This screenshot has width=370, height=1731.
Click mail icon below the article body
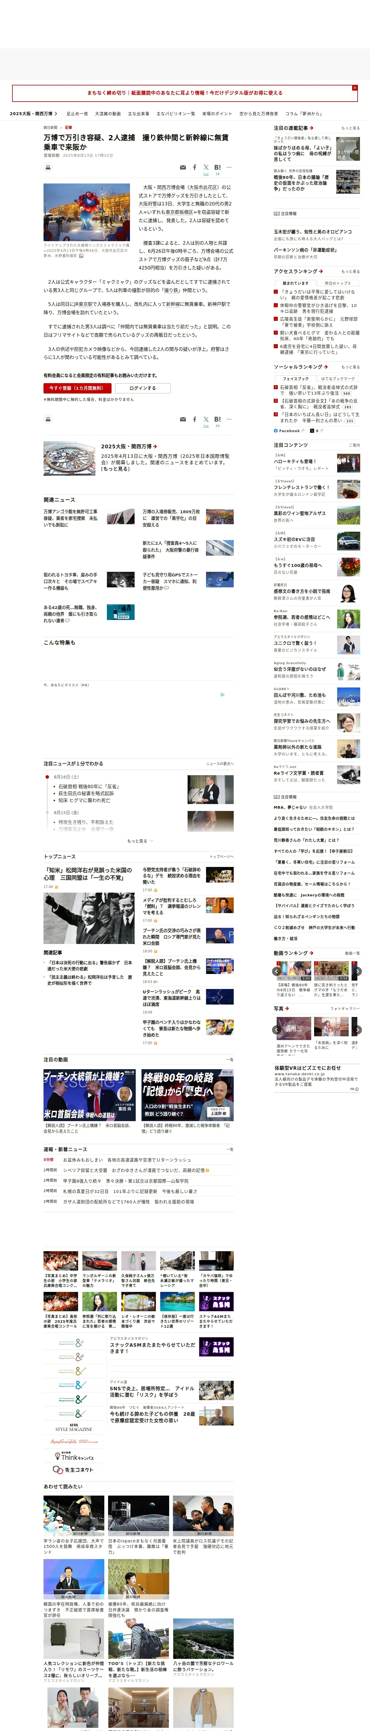click(x=183, y=419)
